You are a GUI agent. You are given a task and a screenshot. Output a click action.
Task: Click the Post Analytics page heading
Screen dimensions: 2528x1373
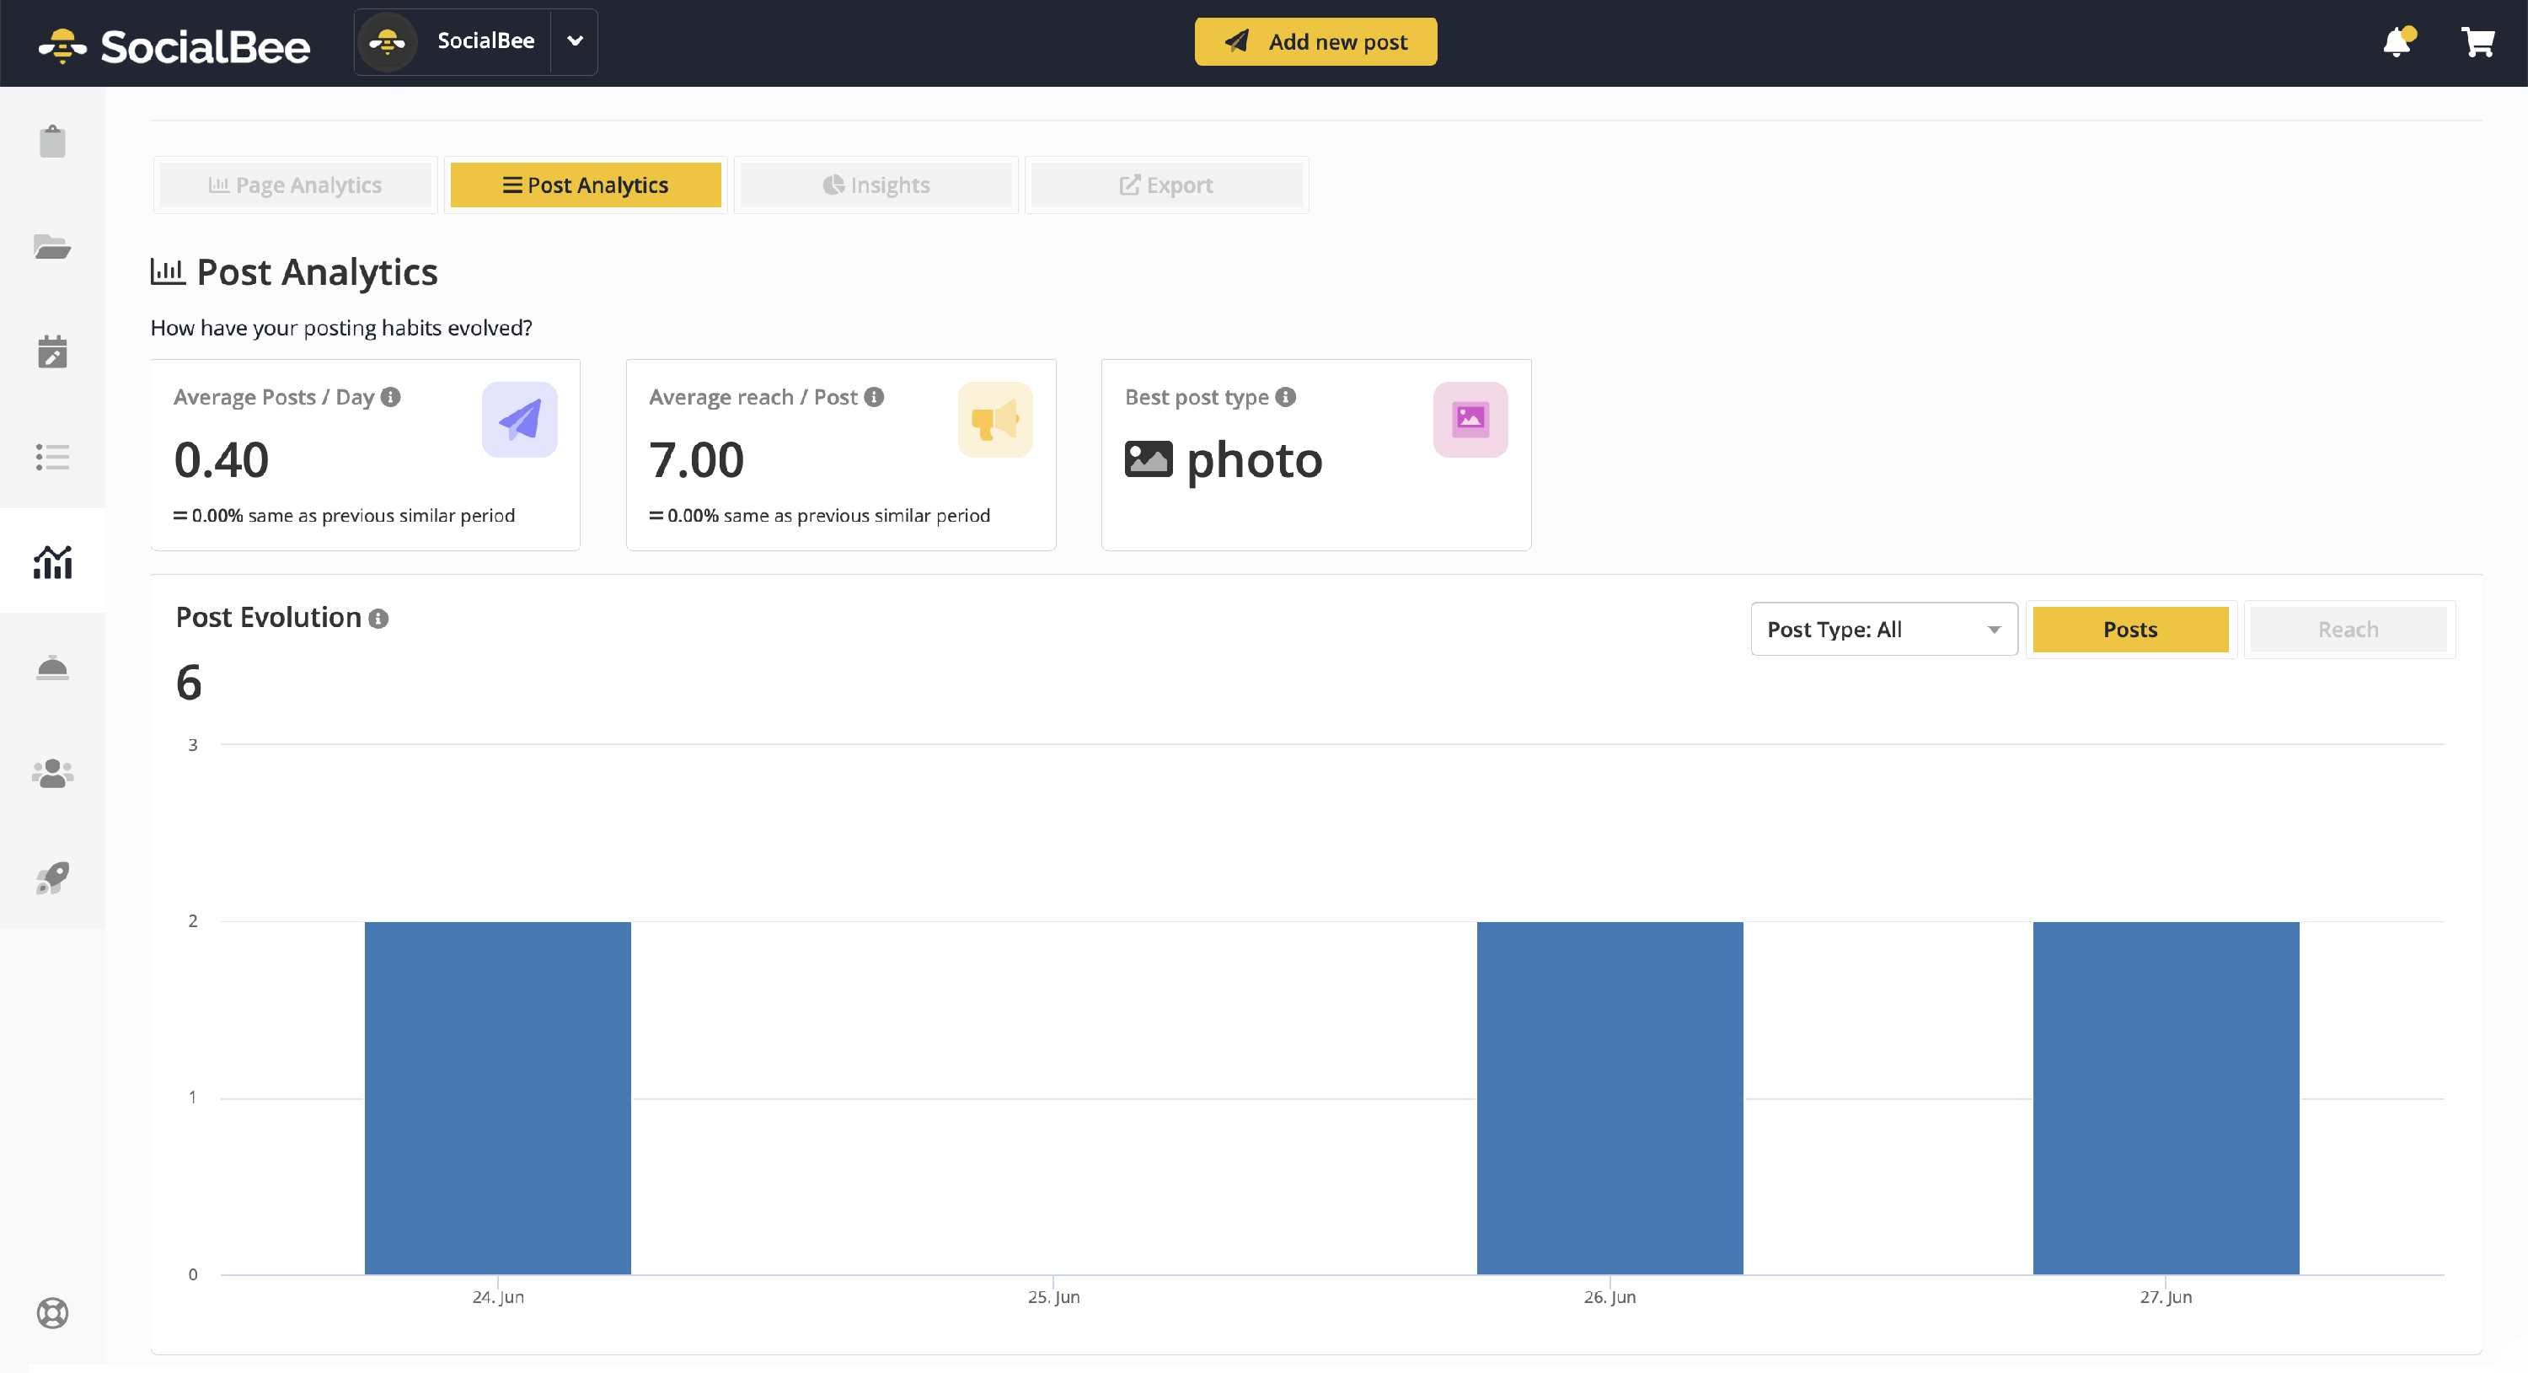click(x=317, y=272)
